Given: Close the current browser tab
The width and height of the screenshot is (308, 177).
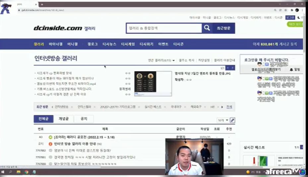Looking at the screenshot, I should pyautogui.click(x=36, y=4).
